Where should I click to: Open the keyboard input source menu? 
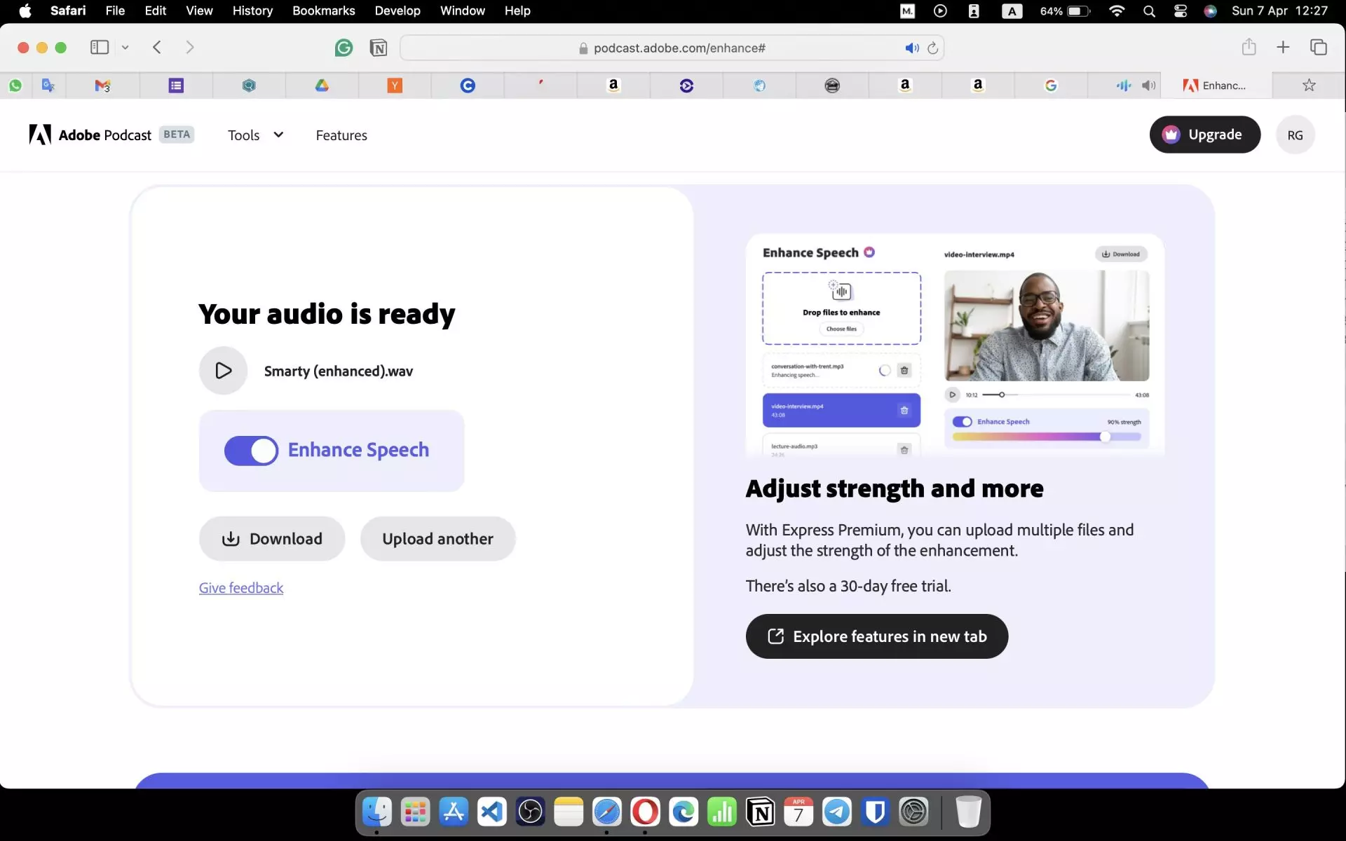tap(1012, 11)
